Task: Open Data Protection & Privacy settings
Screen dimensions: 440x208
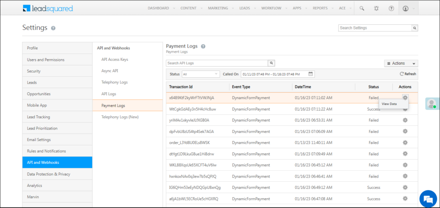Action: [x=57, y=174]
